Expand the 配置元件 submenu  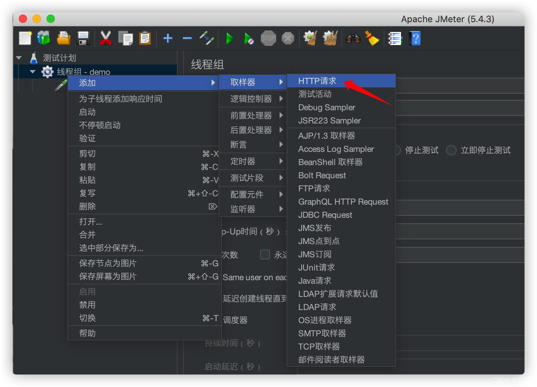pyautogui.click(x=253, y=195)
